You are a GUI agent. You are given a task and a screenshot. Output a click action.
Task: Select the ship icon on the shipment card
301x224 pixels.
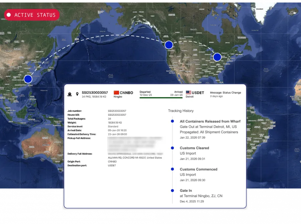pos(70,94)
